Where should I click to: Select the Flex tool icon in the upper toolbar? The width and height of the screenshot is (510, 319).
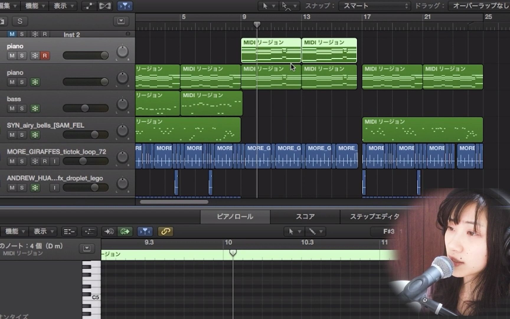click(x=89, y=6)
